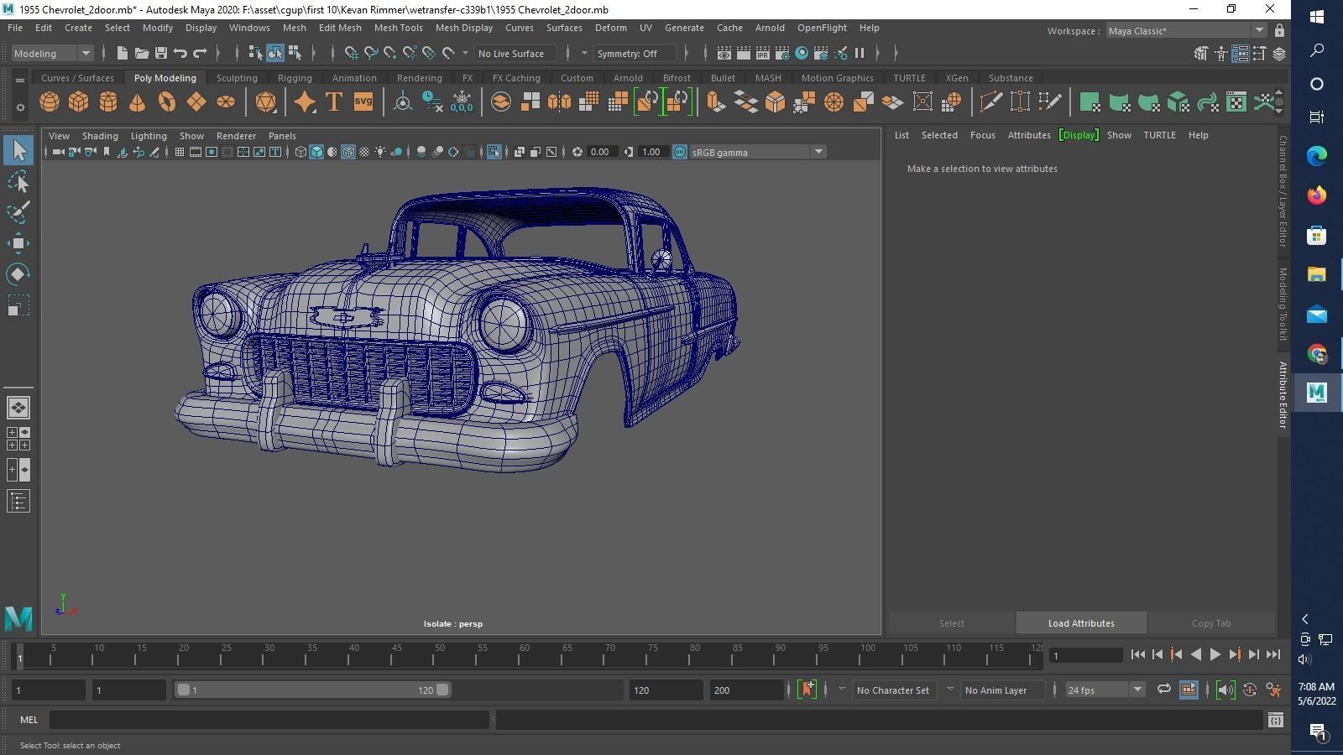Click frame 60 on the time slider
This screenshot has width=1343, height=755.
click(x=525, y=655)
